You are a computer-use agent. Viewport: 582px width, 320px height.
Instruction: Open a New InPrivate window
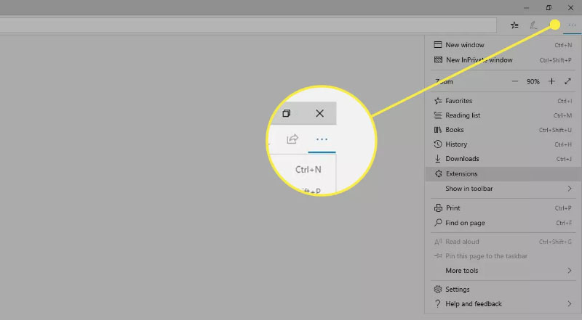coord(479,60)
